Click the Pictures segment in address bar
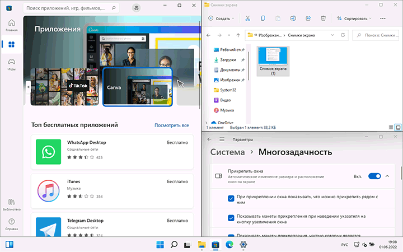The image size is (403, 252). pyautogui.click(x=270, y=35)
